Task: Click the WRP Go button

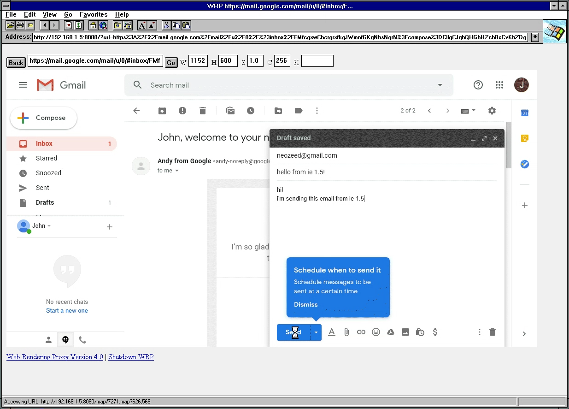Action: 171,63
